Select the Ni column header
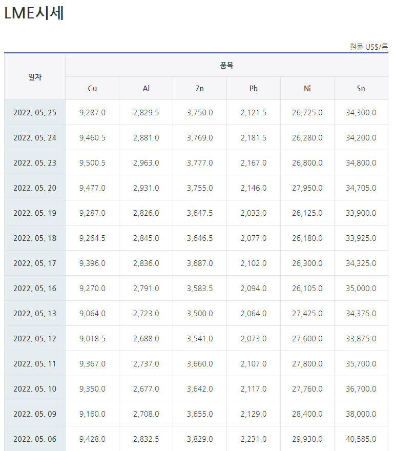 click(307, 88)
